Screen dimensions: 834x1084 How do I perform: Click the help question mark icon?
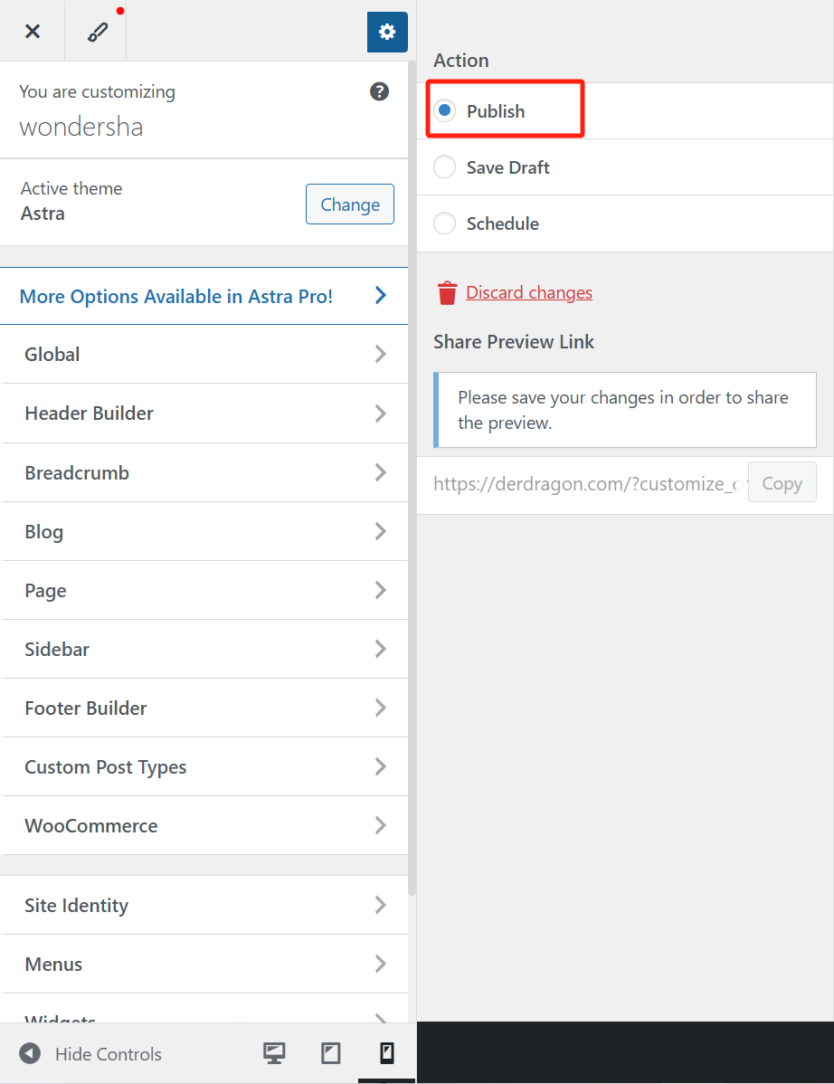click(x=380, y=91)
